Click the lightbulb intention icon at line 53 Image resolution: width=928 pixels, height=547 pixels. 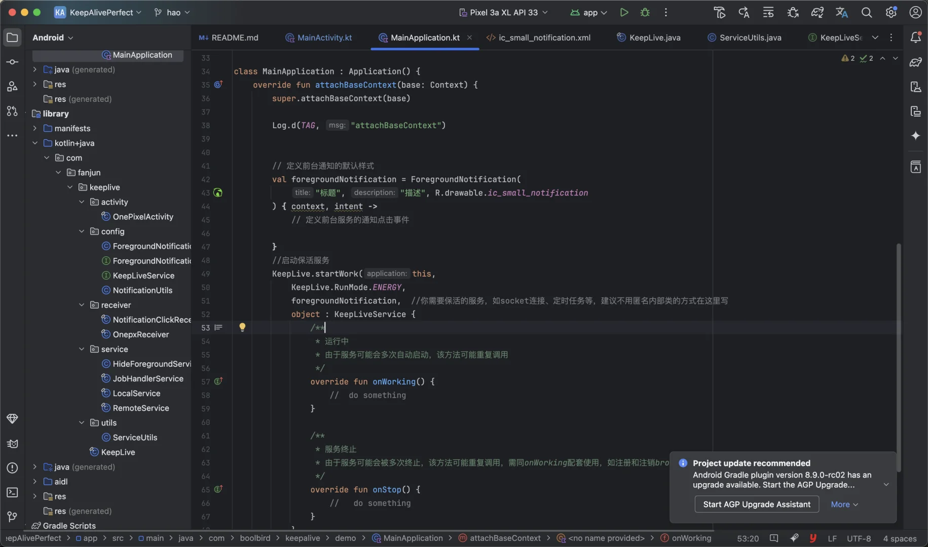242,327
